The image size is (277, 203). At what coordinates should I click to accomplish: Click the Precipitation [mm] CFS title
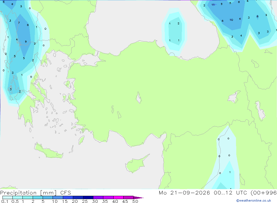pos(35,192)
